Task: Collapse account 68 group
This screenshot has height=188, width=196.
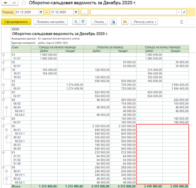Action: coord(4,100)
